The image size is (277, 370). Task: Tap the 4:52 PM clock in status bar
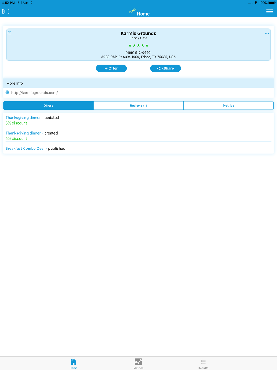[8, 3]
